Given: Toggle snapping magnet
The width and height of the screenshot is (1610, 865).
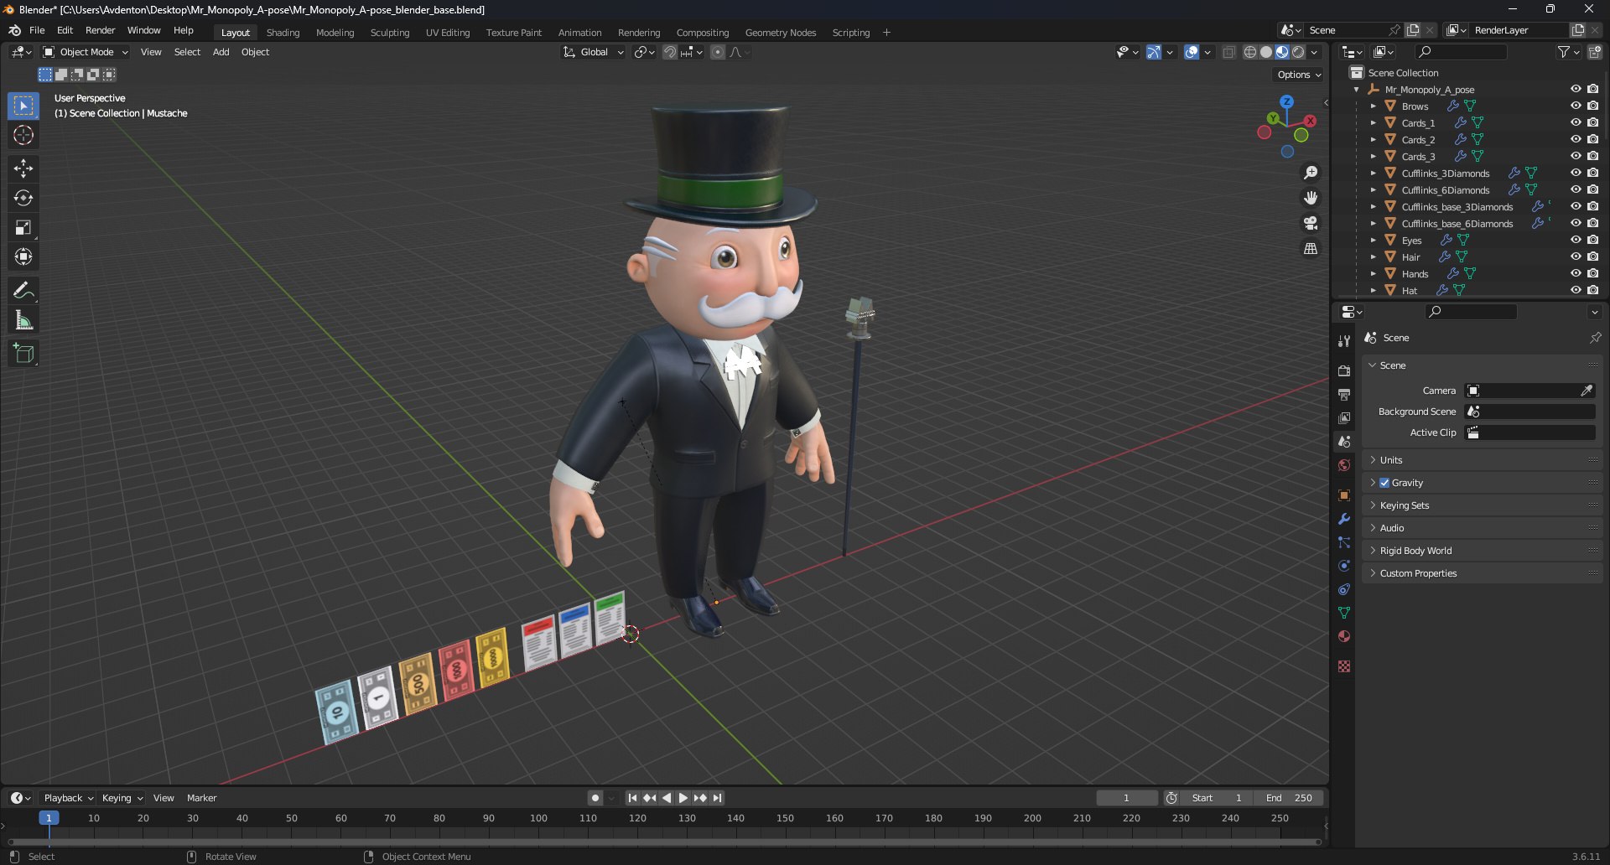Looking at the screenshot, I should pos(670,52).
